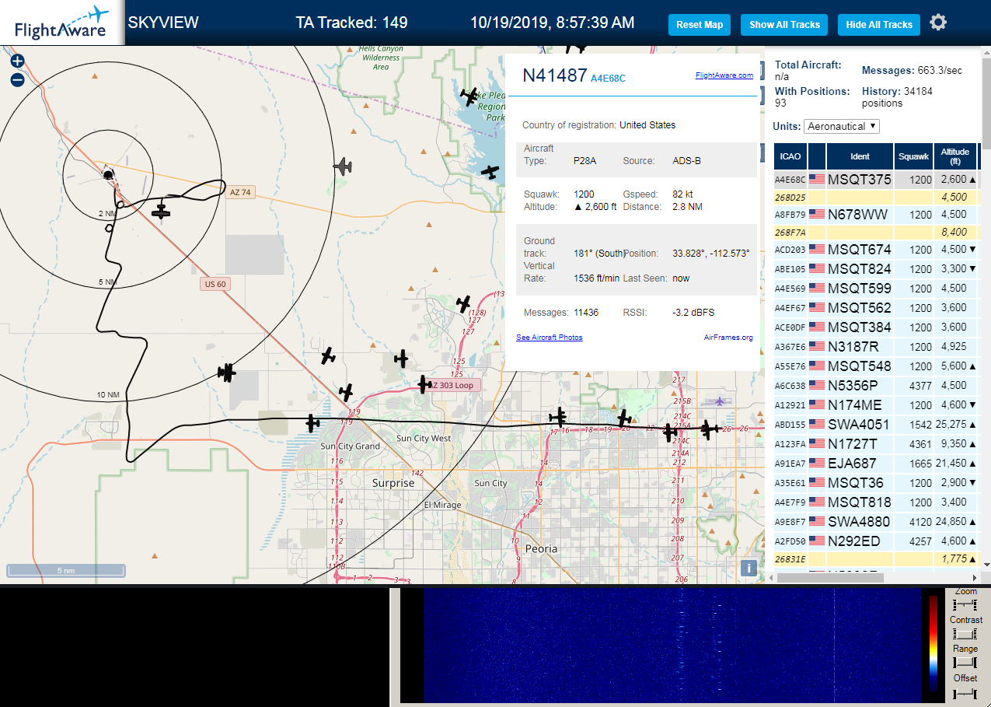Open the Units Aeronautical dropdown

click(842, 126)
